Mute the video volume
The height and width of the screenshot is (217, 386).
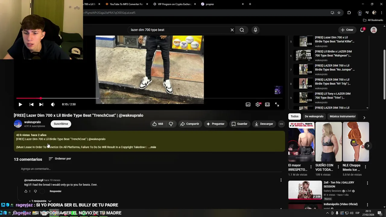(53, 104)
